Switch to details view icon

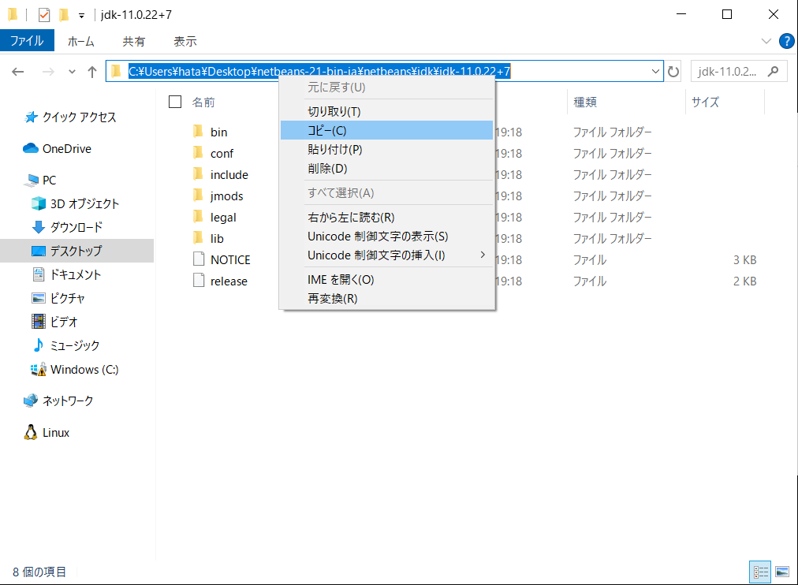760,572
